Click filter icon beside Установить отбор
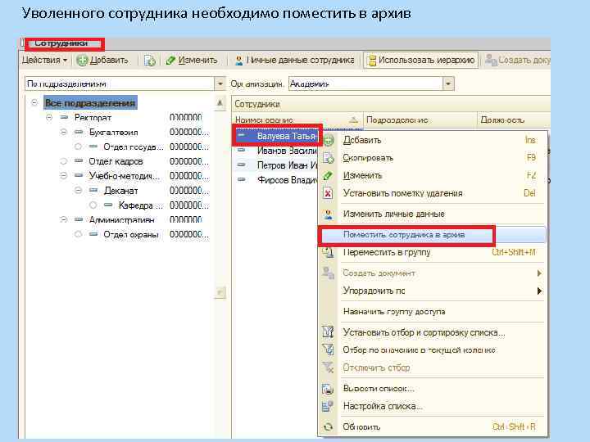590x442 pixels. click(328, 332)
